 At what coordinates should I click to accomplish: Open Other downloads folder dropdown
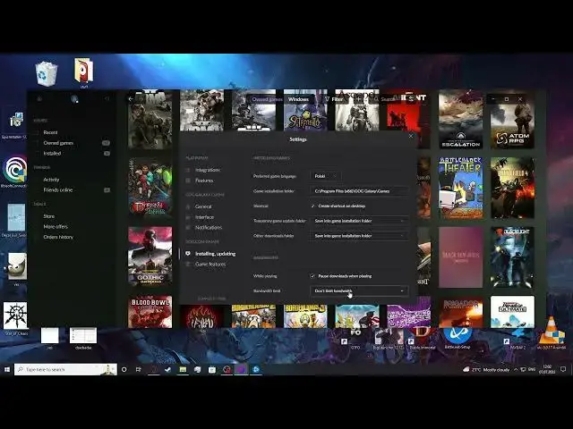359,236
